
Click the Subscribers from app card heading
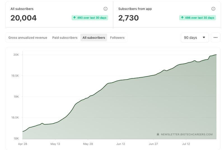[135, 9]
